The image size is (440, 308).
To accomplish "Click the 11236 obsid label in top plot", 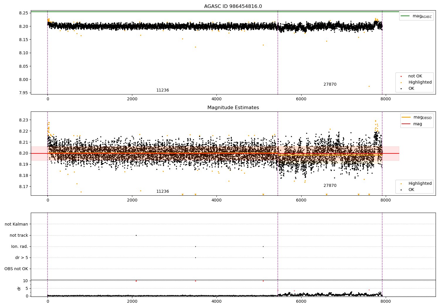I will [163, 90].
